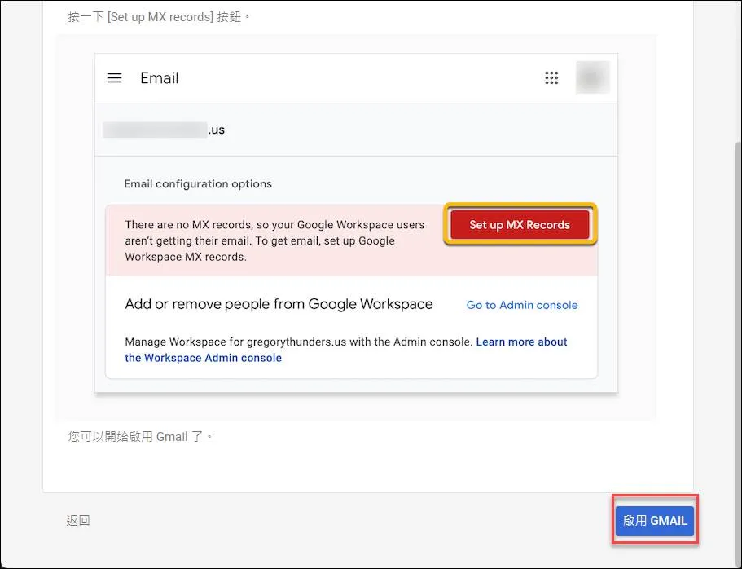Screen dimensions: 742x569
Task: Open the Go to Admin console link
Action: (x=522, y=305)
